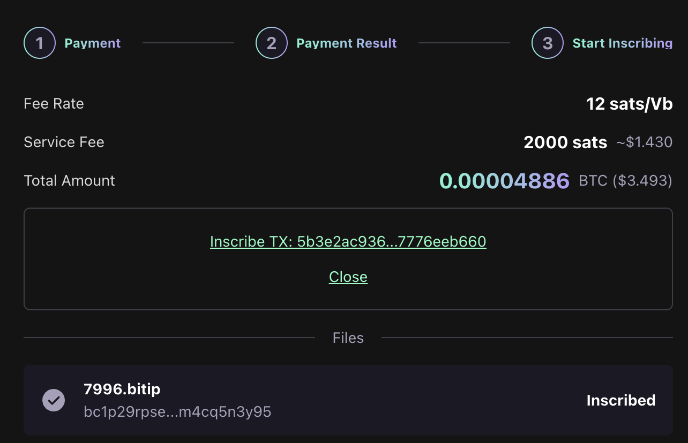Click the Files section heading
The height and width of the screenshot is (443, 688).
click(x=348, y=338)
